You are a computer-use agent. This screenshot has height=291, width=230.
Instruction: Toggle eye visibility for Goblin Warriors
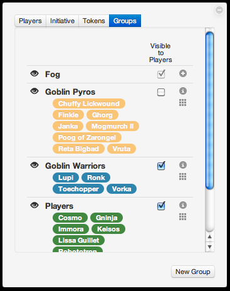click(x=34, y=165)
